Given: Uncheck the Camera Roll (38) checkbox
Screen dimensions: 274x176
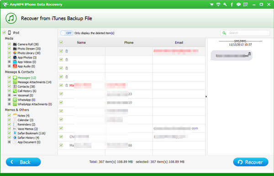Looking at the screenshot, I should (9, 44).
